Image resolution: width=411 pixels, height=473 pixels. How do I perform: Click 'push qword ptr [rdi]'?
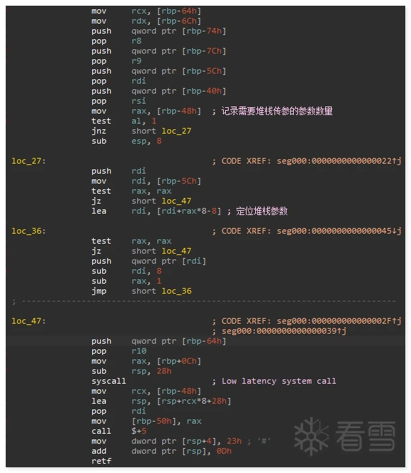pyautogui.click(x=149, y=262)
